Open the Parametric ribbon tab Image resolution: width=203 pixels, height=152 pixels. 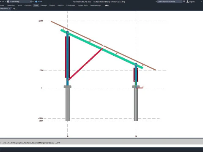[x=11, y=5]
